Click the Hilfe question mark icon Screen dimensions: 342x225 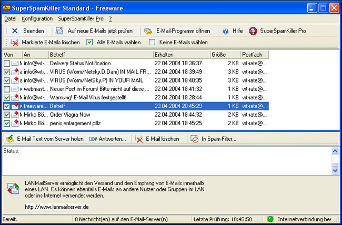[x=226, y=31]
